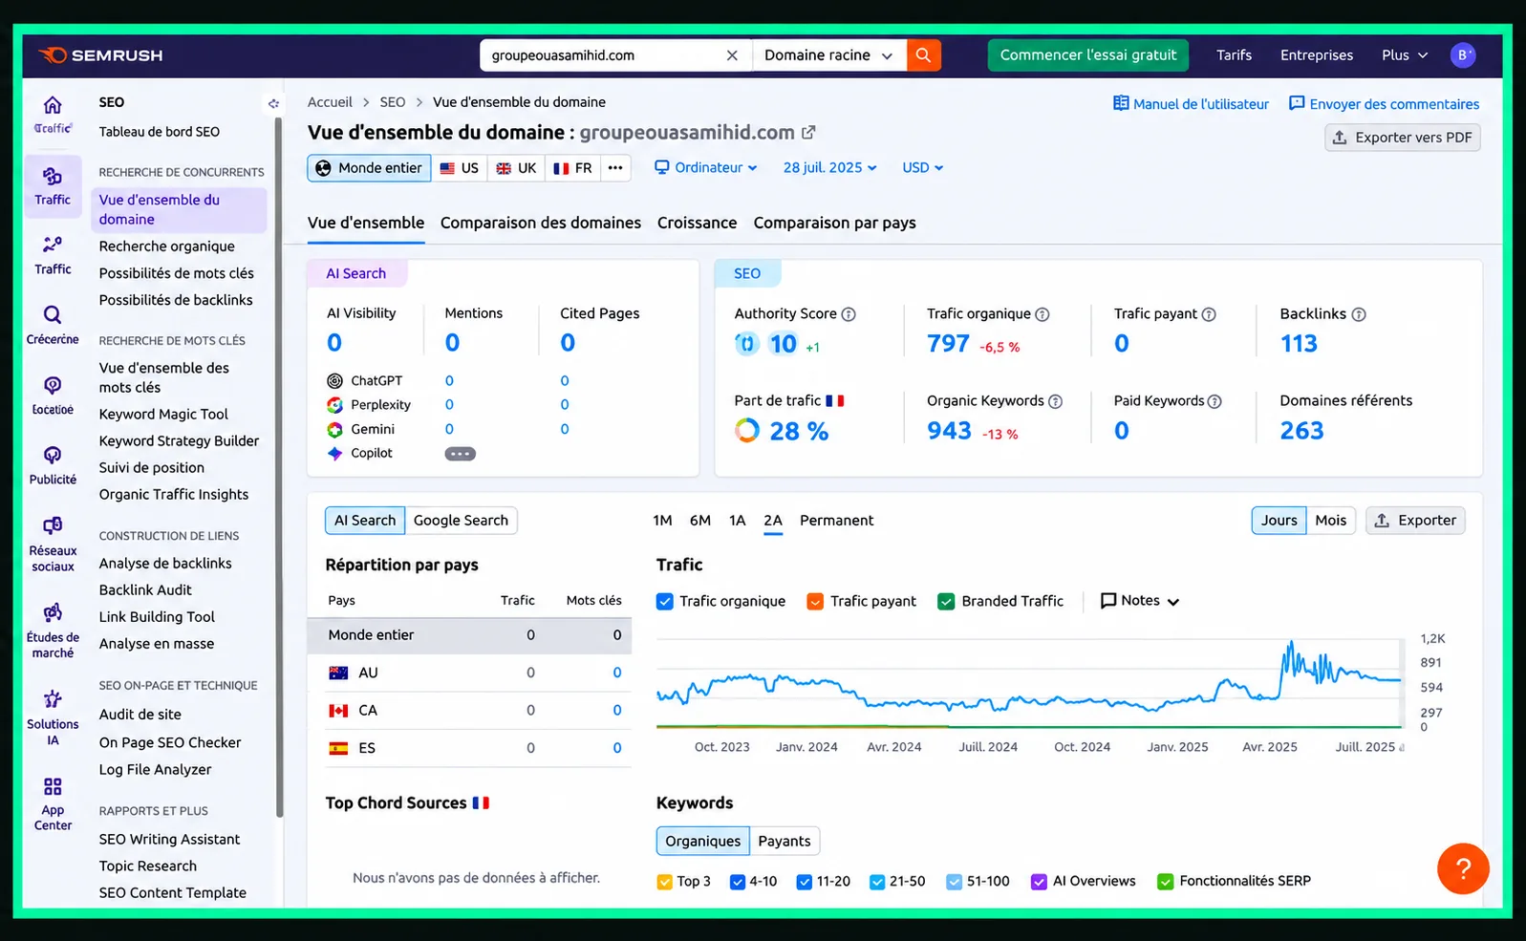Open the user avatar menu
Viewport: 1526px width, 941px height.
(1462, 55)
